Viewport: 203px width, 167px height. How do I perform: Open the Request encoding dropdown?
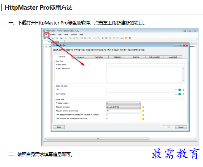[123, 107]
